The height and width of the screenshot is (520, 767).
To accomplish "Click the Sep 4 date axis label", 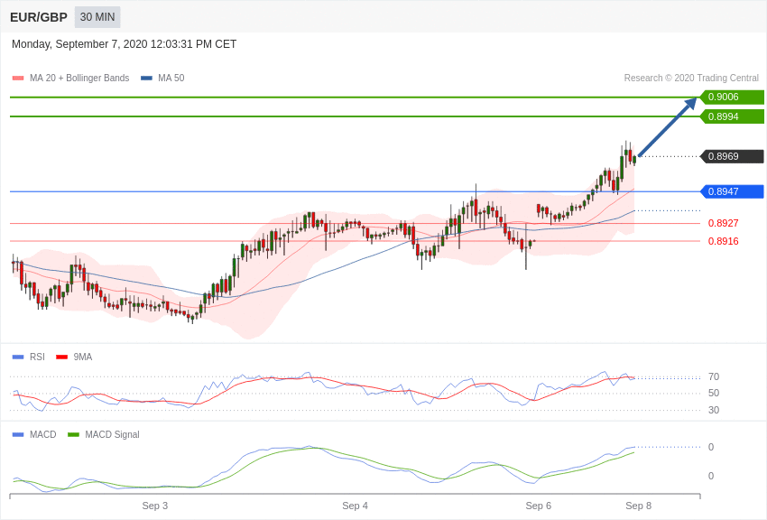I will pyautogui.click(x=356, y=506).
